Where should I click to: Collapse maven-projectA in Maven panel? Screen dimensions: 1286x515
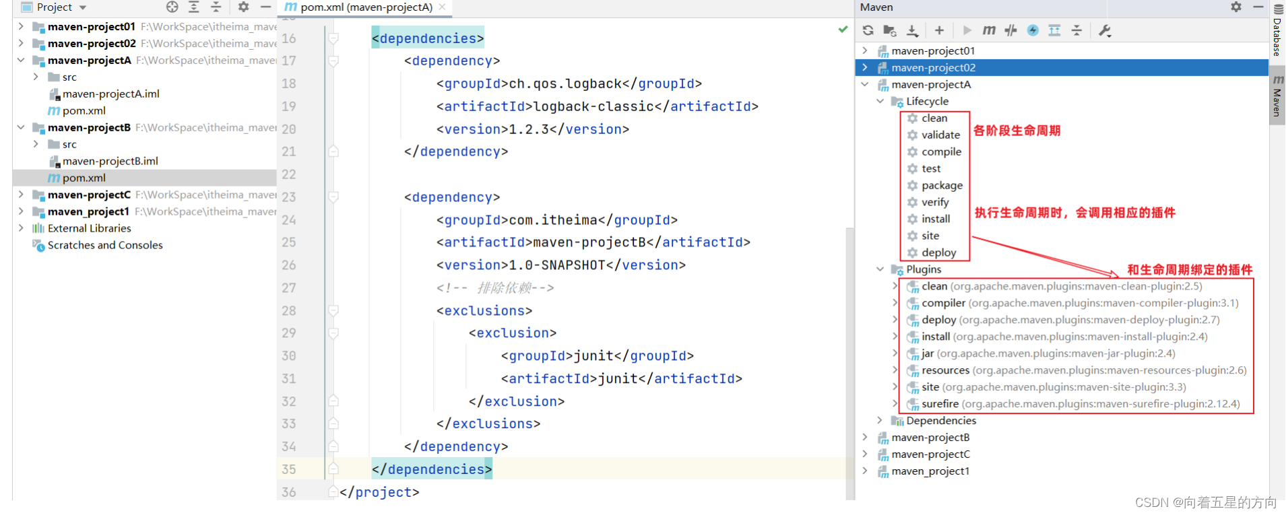865,84
